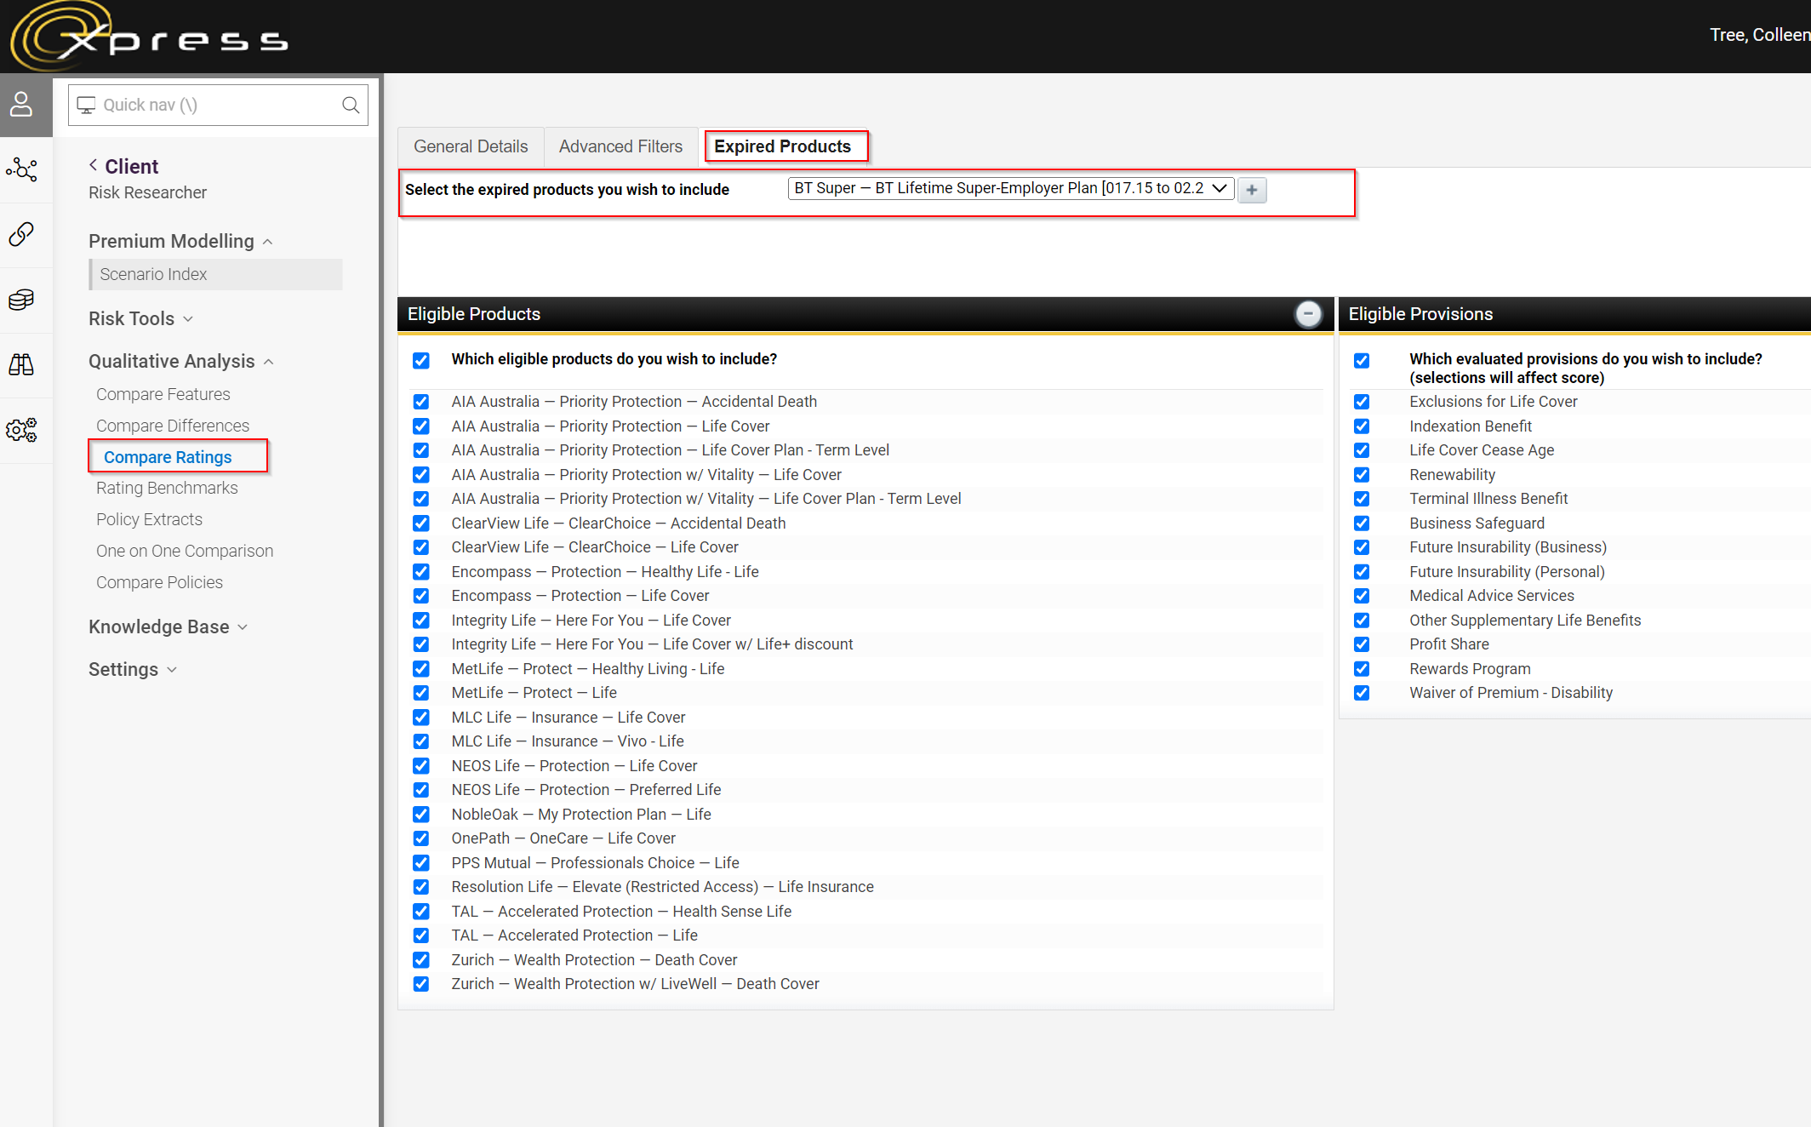Open the network nodes sidebar icon
The height and width of the screenshot is (1127, 1811).
tap(21, 169)
